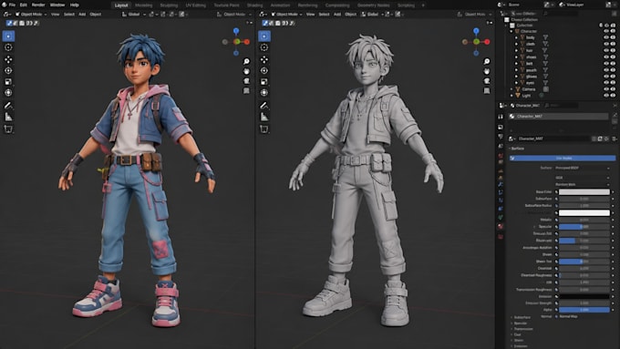Click the Blender logo icon

pyautogui.click(x=4, y=5)
